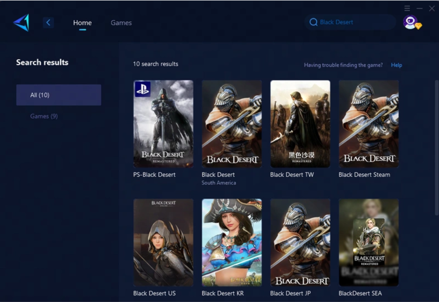This screenshot has height=302, width=439.
Task: Click the BlackDesert SEA title text
Action: (x=360, y=293)
